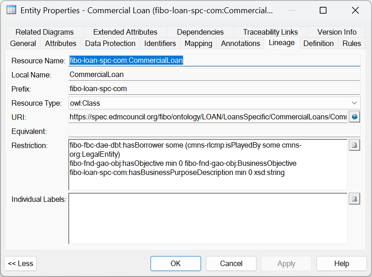This screenshot has width=372, height=277.
Task: Switch to the Attributes tab
Action: click(x=60, y=44)
